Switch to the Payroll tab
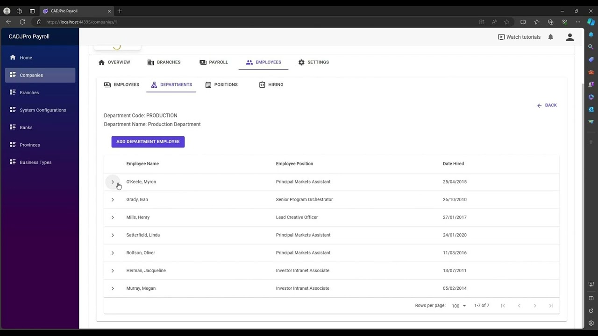The image size is (598, 336). (214, 62)
